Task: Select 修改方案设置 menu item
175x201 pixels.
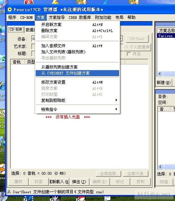Action: [x=77, y=82]
